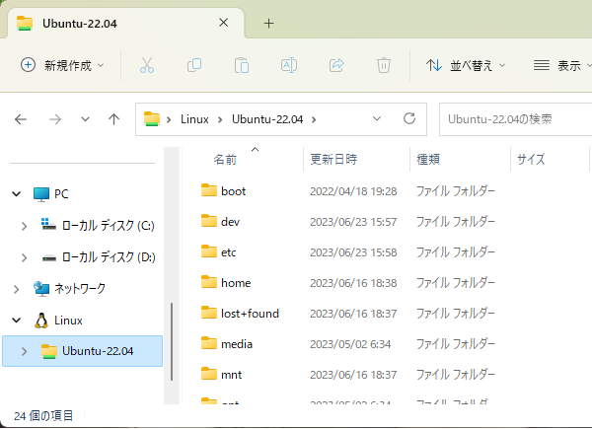Click the Share icon in toolbar
The height and width of the screenshot is (429, 592).
click(336, 65)
